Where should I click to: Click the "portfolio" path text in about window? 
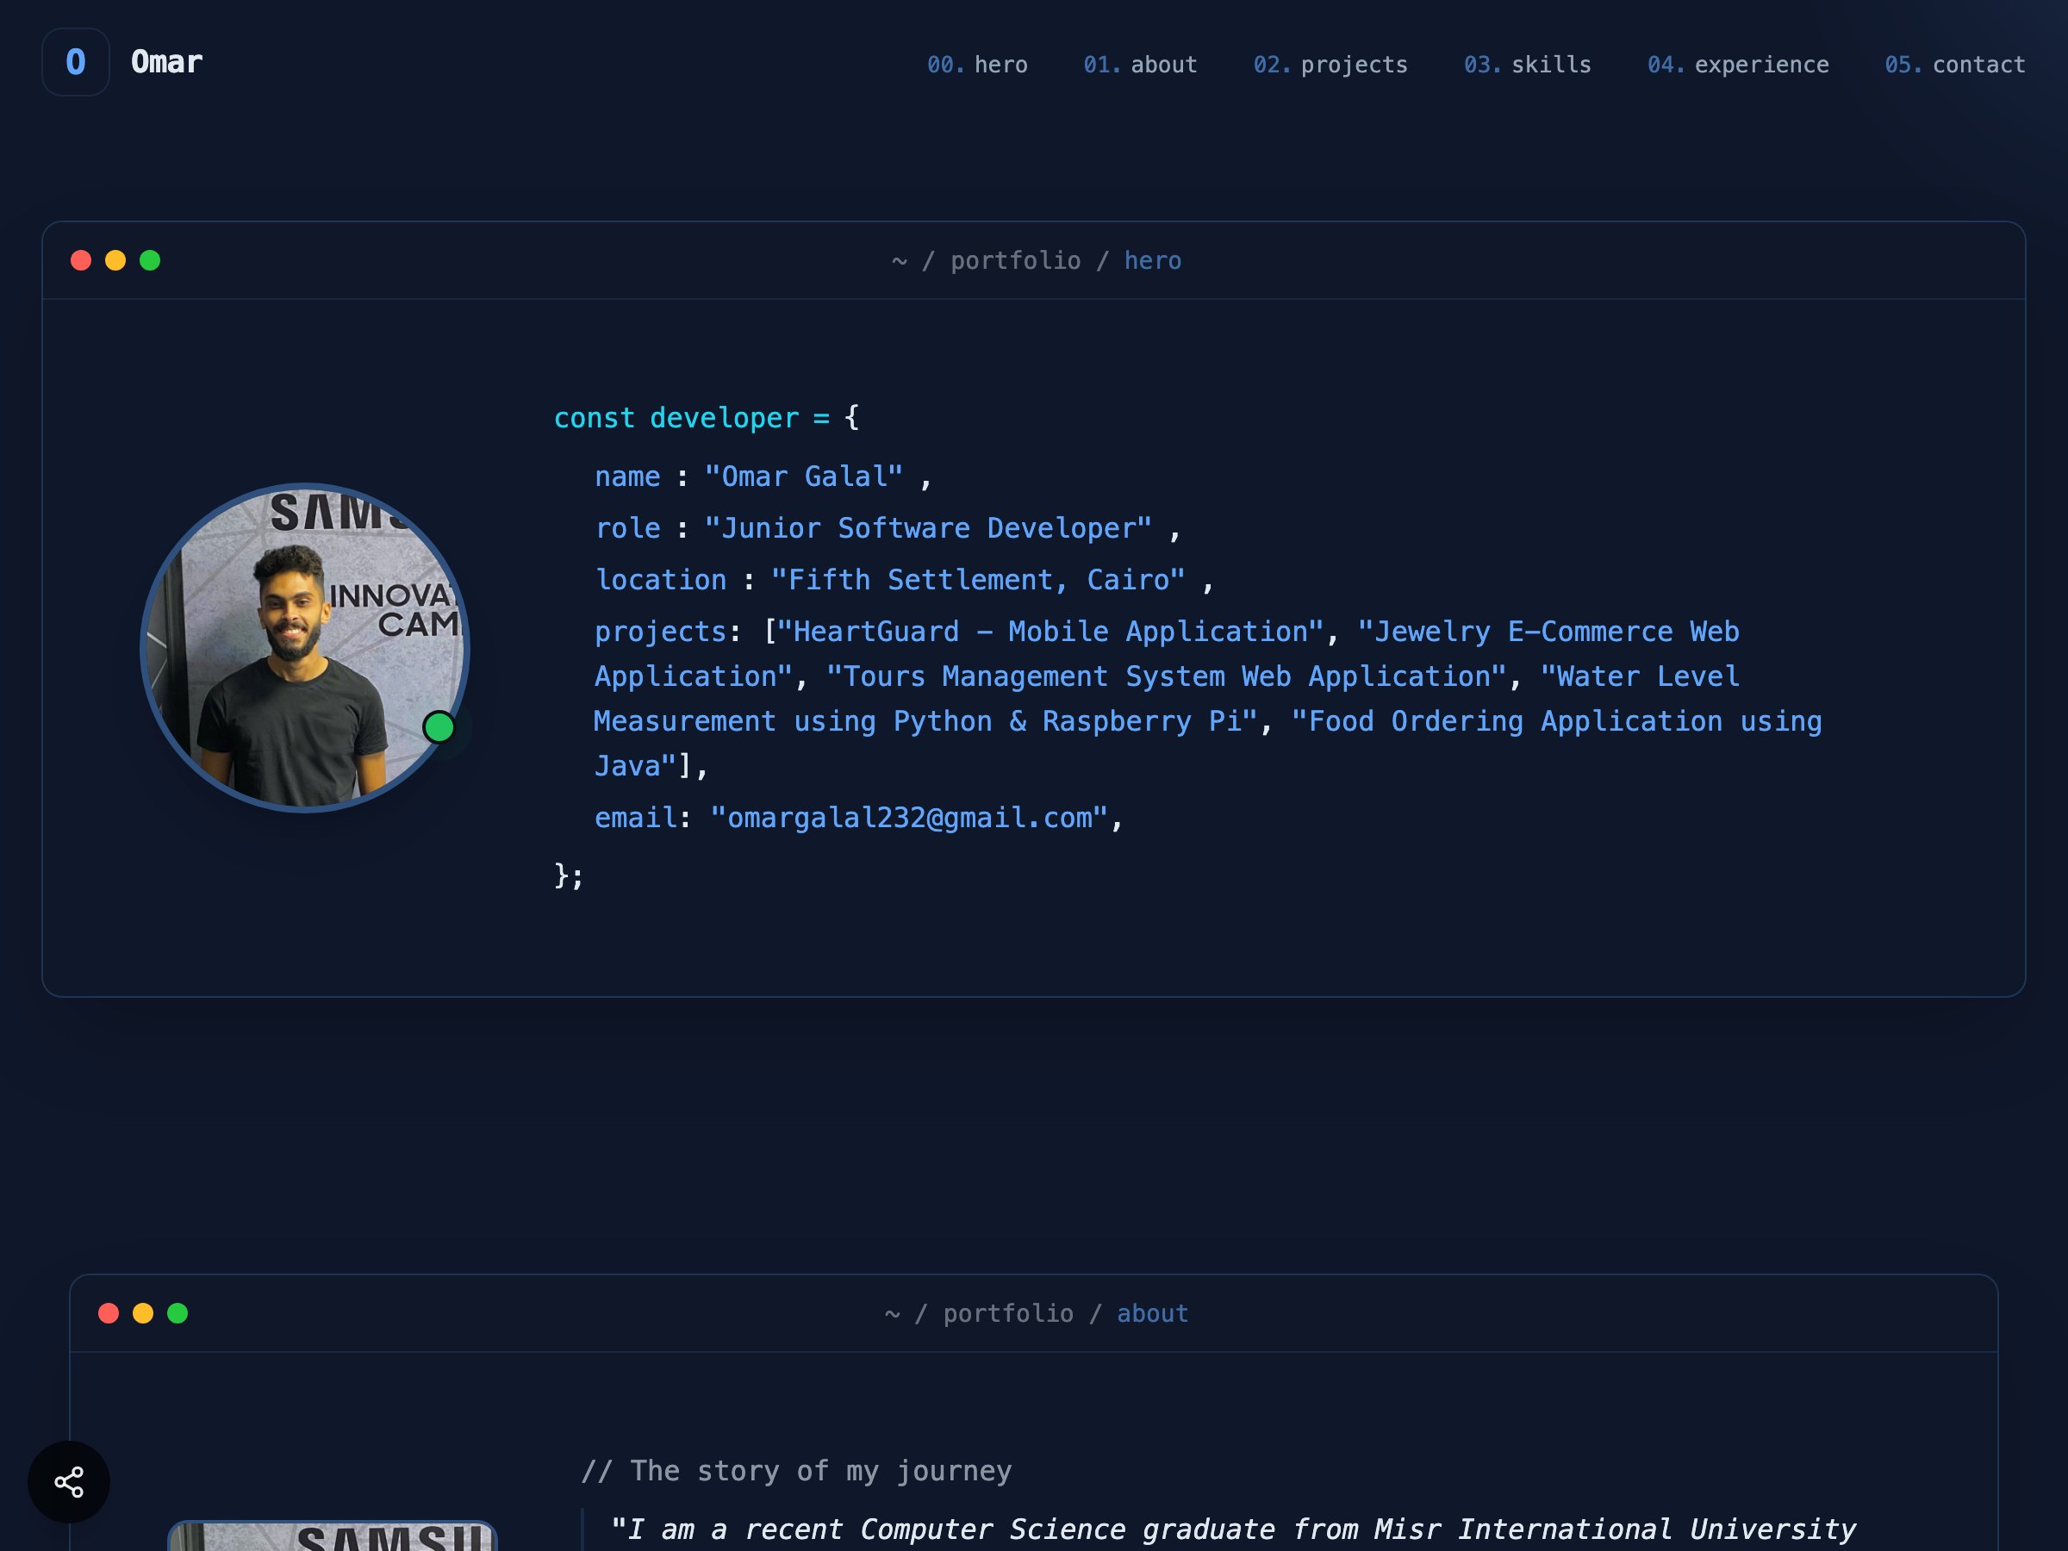(x=1008, y=1313)
